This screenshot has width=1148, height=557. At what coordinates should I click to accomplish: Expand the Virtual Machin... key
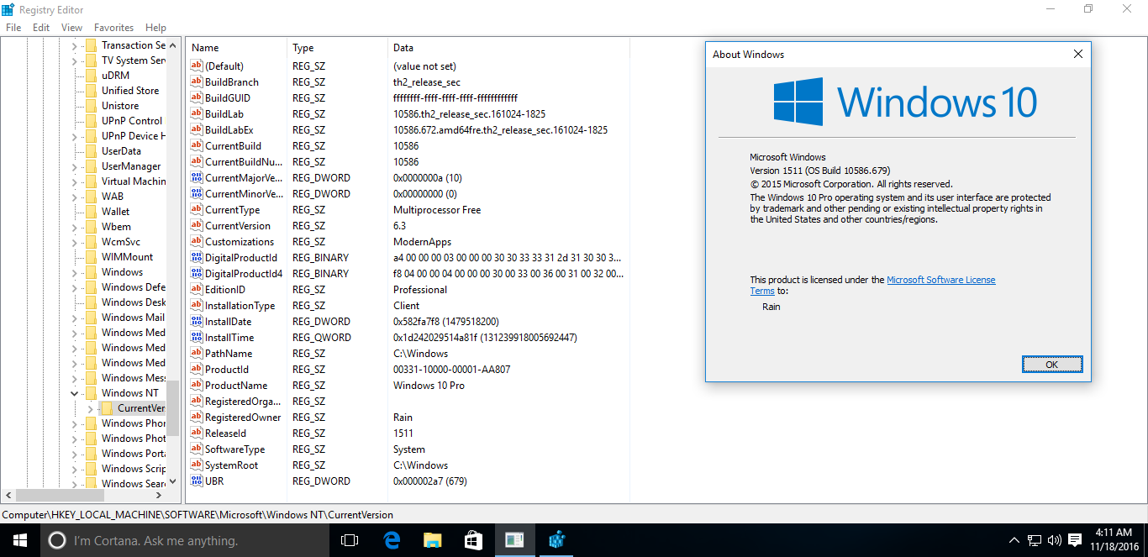74,181
